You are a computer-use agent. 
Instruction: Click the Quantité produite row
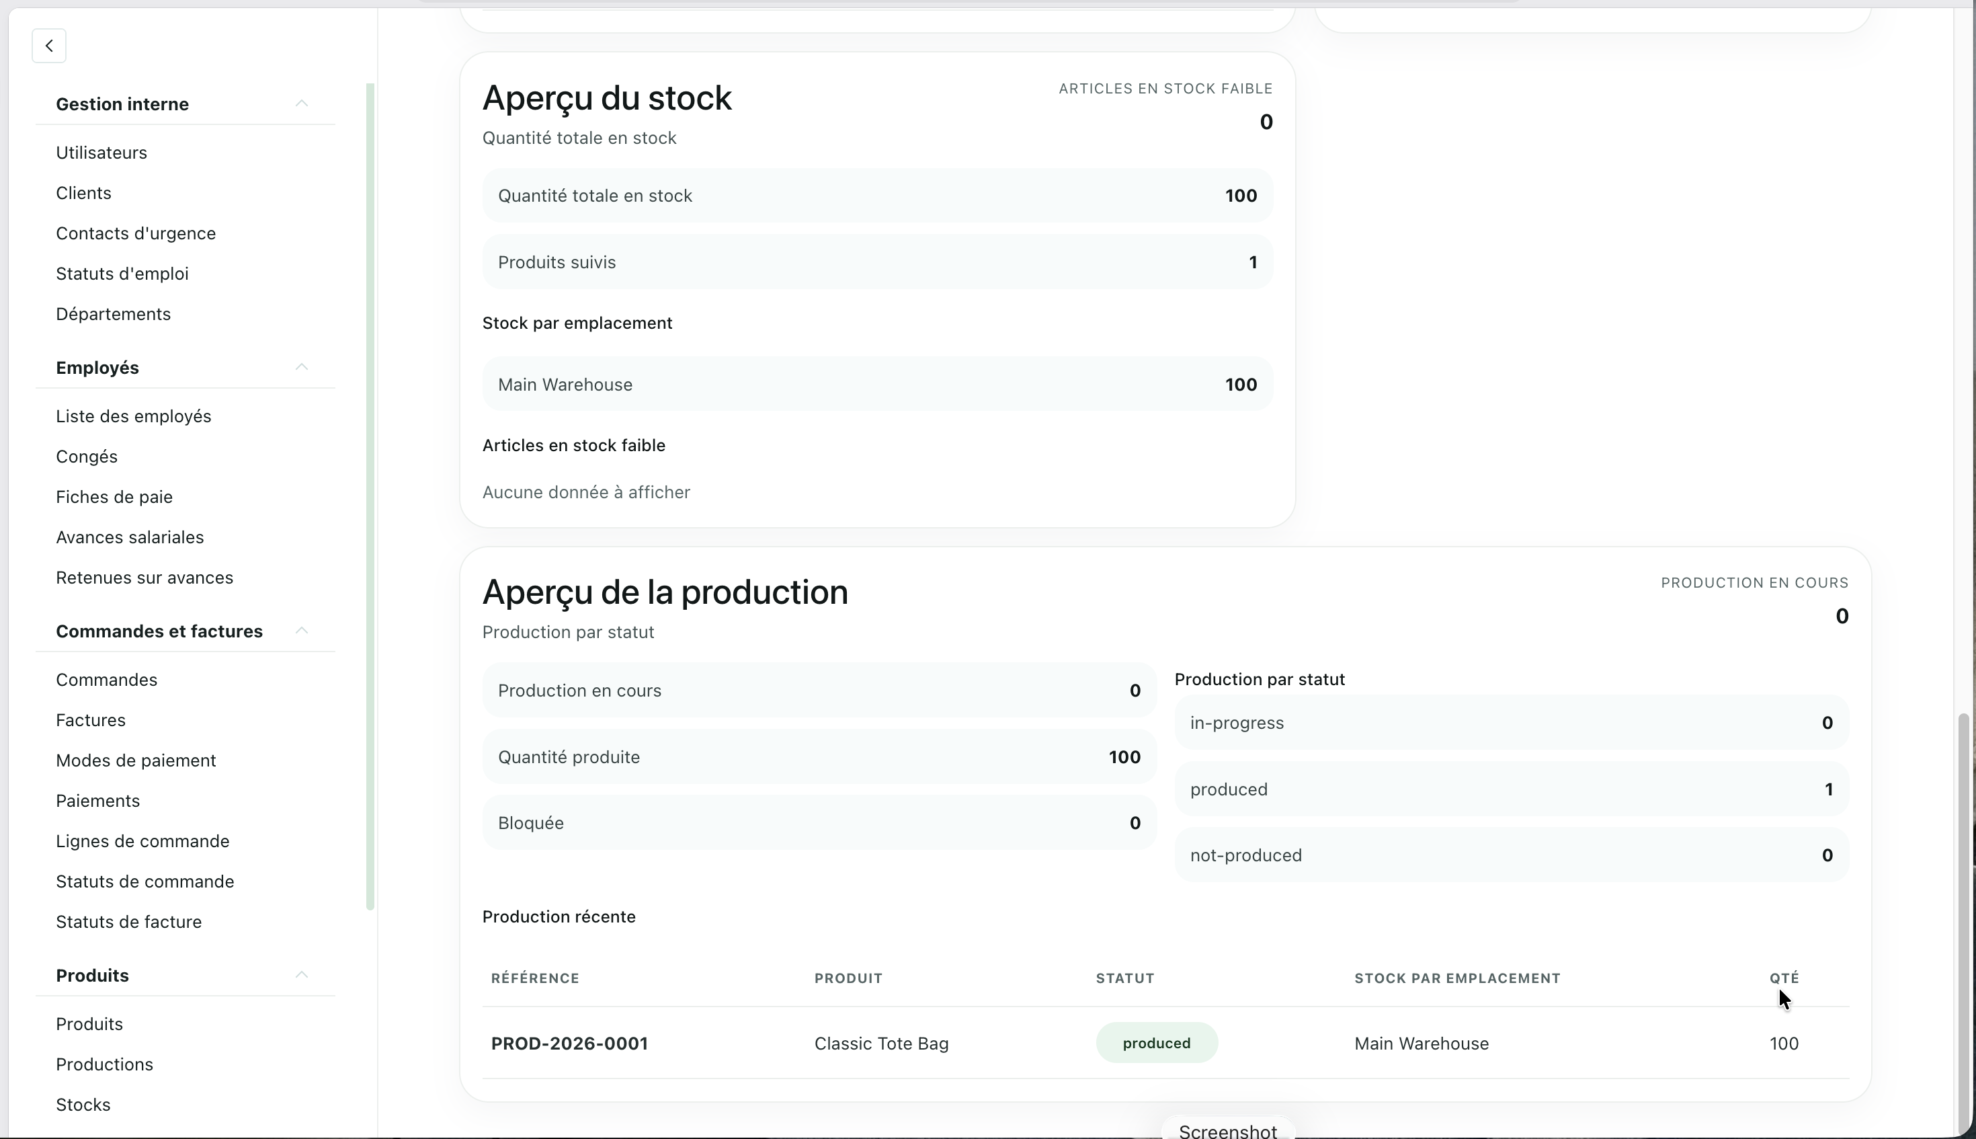pyautogui.click(x=819, y=757)
